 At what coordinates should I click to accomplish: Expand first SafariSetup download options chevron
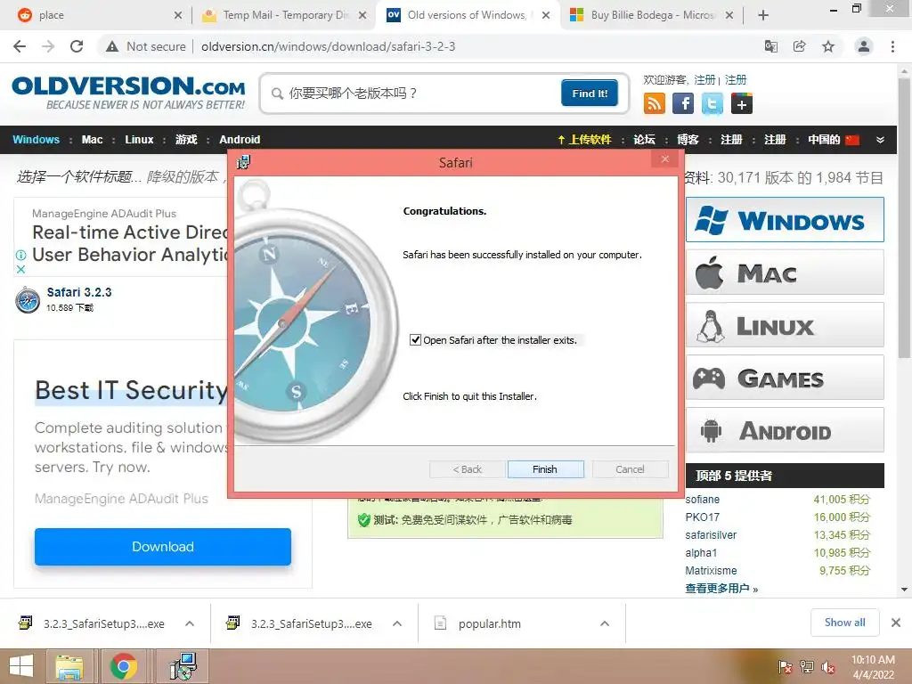[190, 623]
